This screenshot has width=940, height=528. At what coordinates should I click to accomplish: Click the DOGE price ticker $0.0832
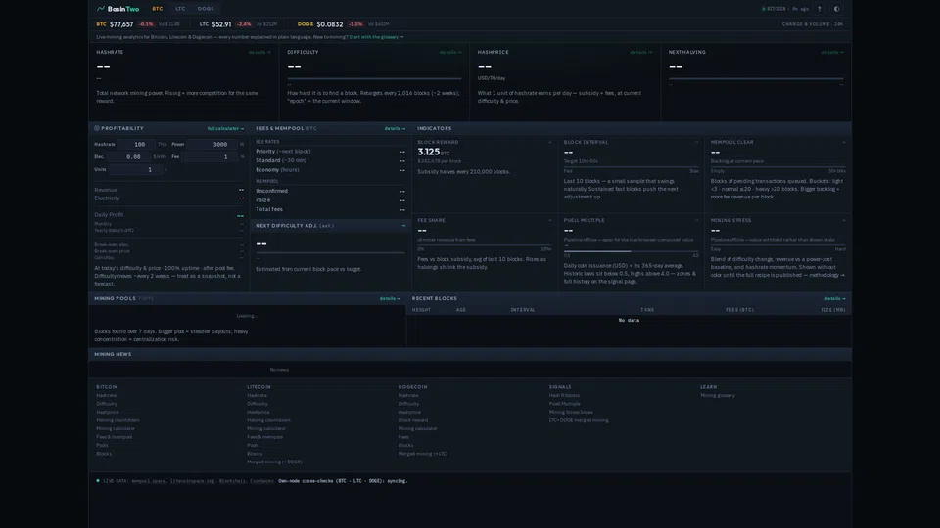coord(330,24)
